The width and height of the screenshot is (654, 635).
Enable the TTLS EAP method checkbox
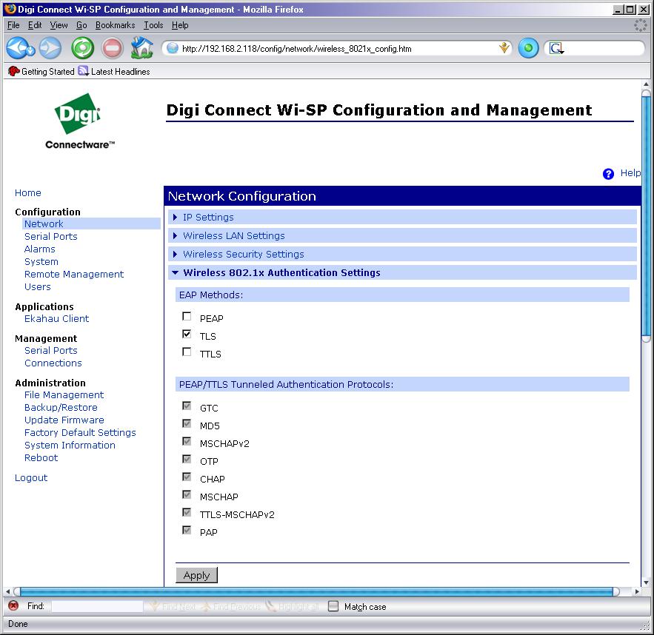(x=187, y=352)
